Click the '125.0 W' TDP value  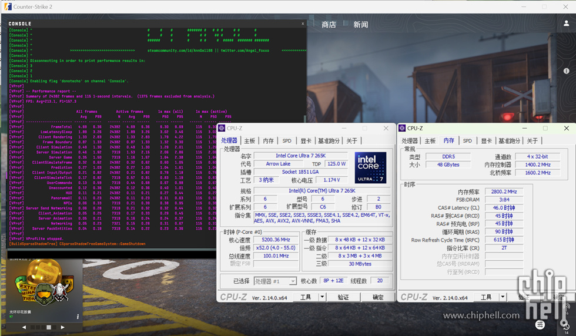click(336, 164)
